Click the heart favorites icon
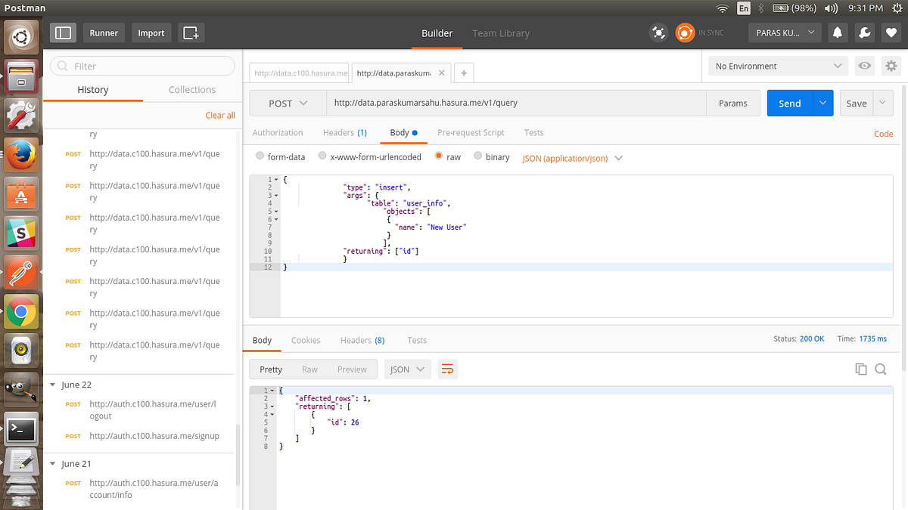 click(890, 32)
